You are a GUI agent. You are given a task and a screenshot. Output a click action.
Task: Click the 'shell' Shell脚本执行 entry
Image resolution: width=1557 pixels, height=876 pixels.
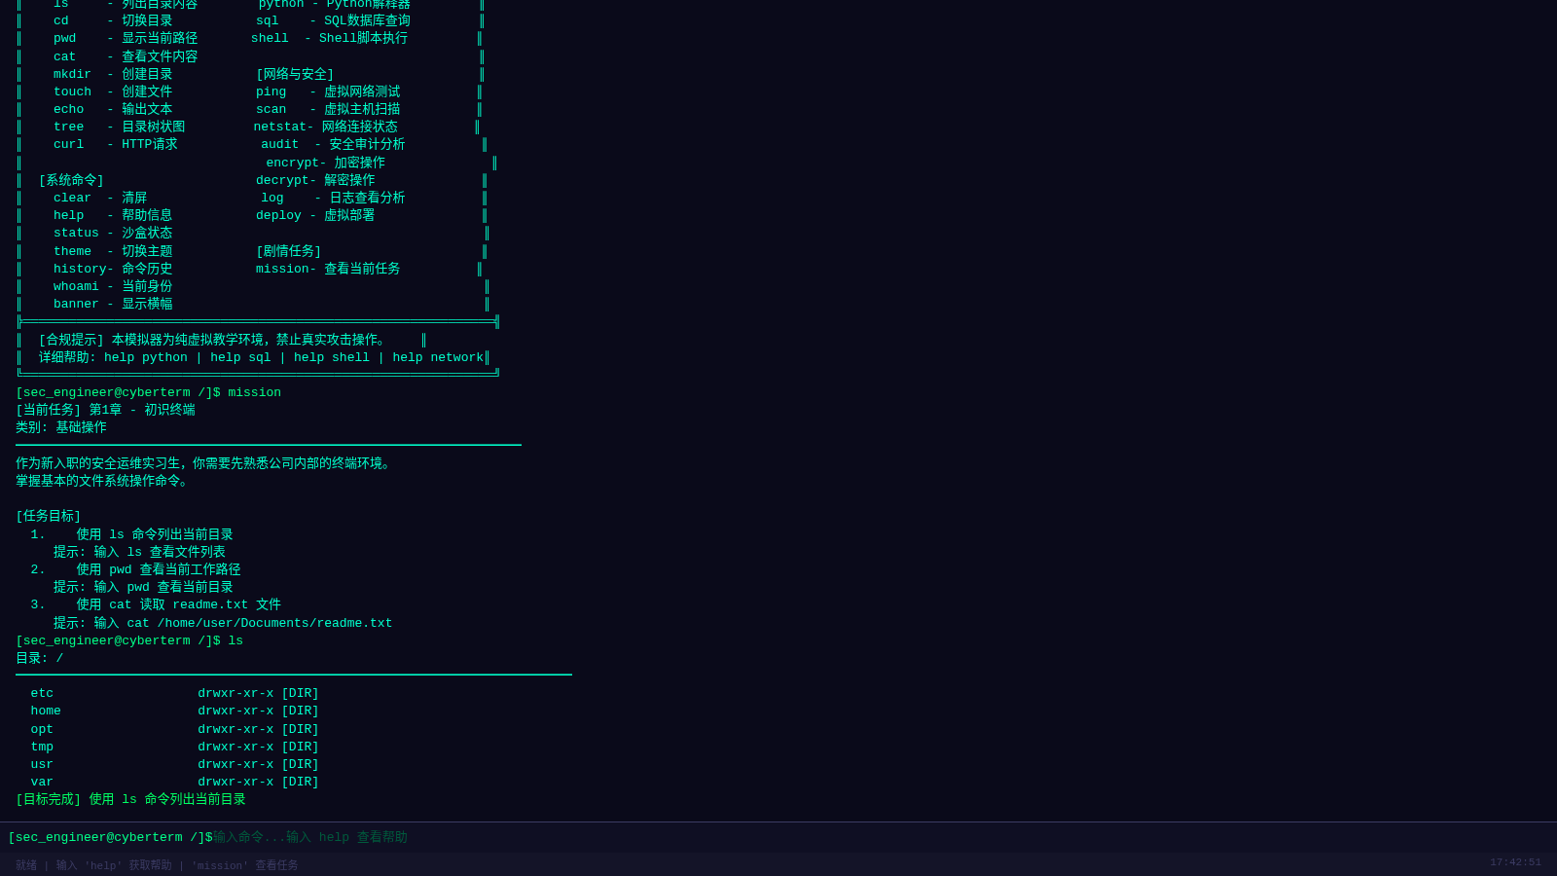coord(330,39)
